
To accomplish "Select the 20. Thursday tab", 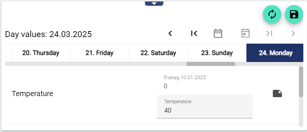I will pyautogui.click(x=41, y=53).
